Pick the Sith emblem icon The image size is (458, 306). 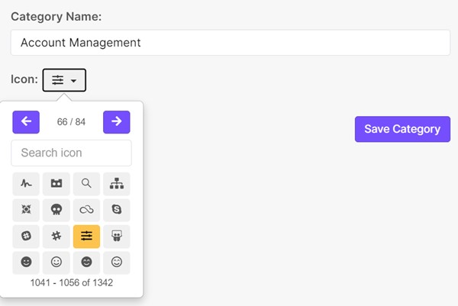26,210
